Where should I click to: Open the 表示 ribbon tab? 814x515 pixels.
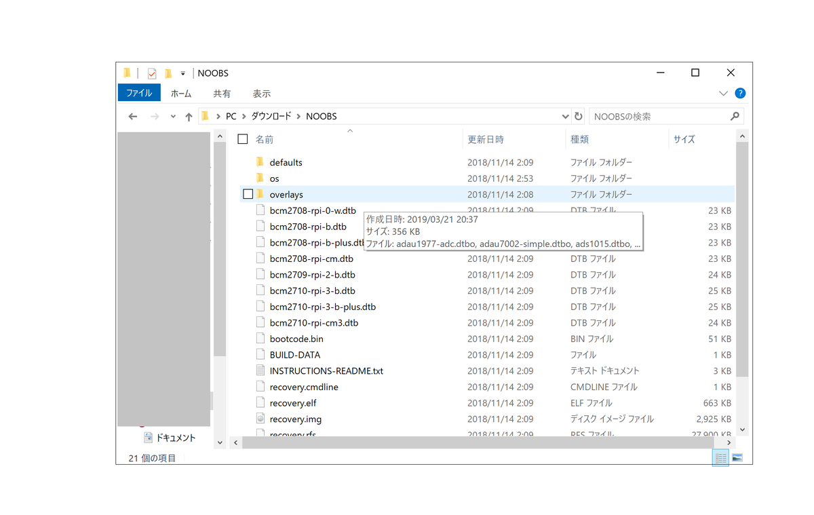coord(261,93)
